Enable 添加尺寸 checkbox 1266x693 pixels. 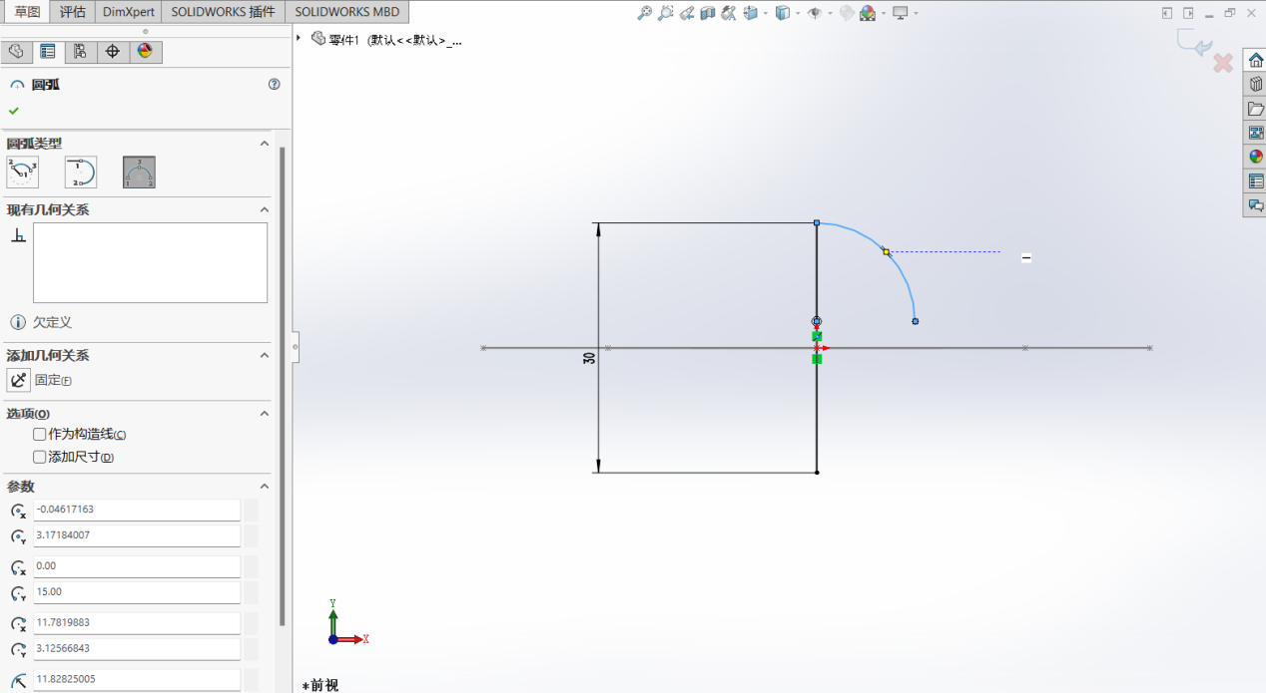(40, 457)
